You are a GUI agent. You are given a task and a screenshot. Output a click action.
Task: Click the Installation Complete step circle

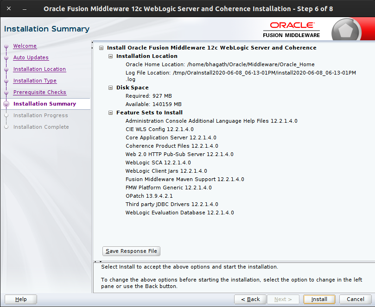[6, 127]
